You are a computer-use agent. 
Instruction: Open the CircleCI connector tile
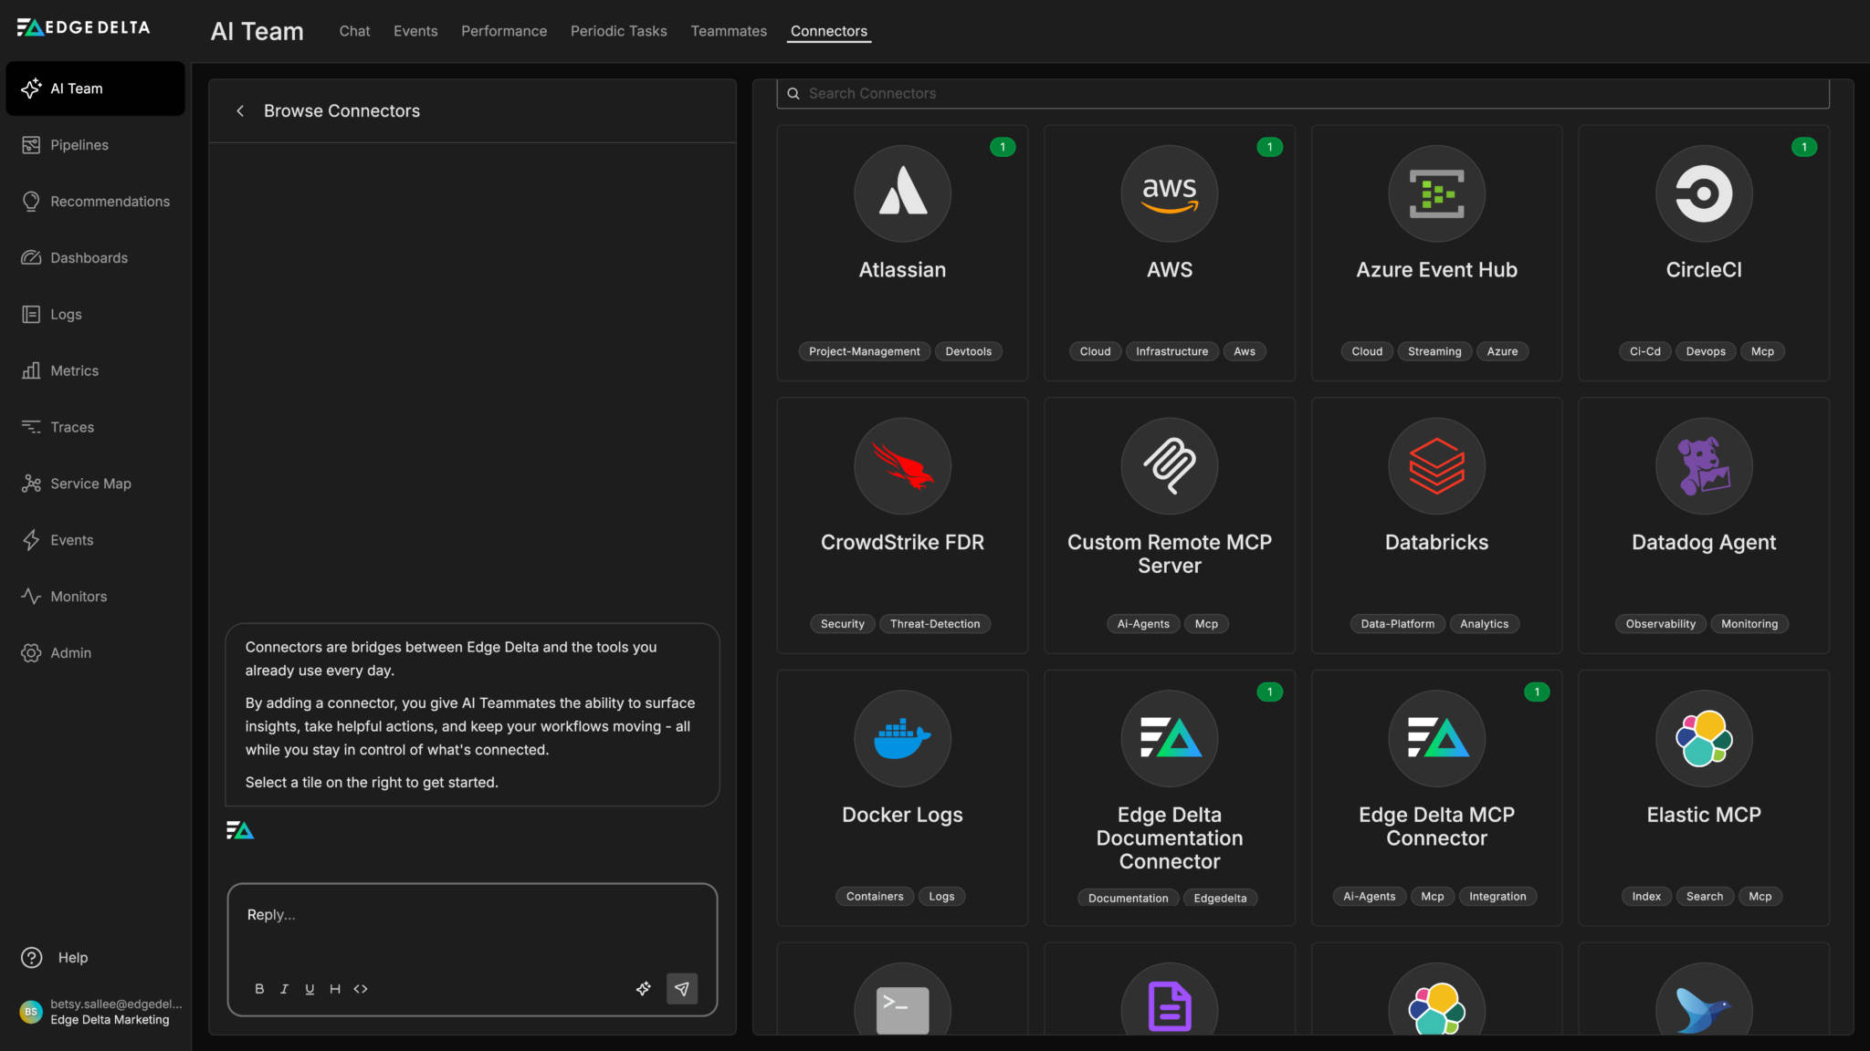1702,253
